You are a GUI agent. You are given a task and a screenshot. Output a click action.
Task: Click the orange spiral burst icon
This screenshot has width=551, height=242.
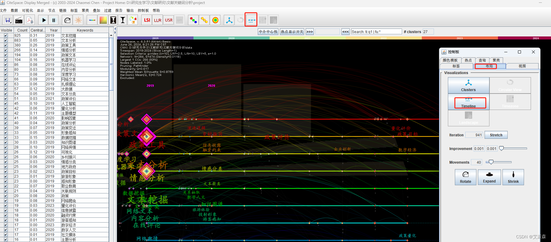(78, 20)
